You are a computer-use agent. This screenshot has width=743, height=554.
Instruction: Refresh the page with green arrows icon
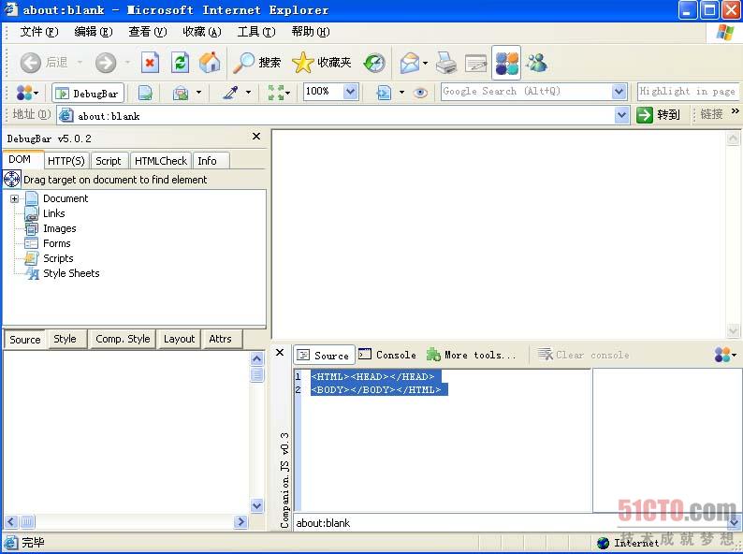[180, 63]
